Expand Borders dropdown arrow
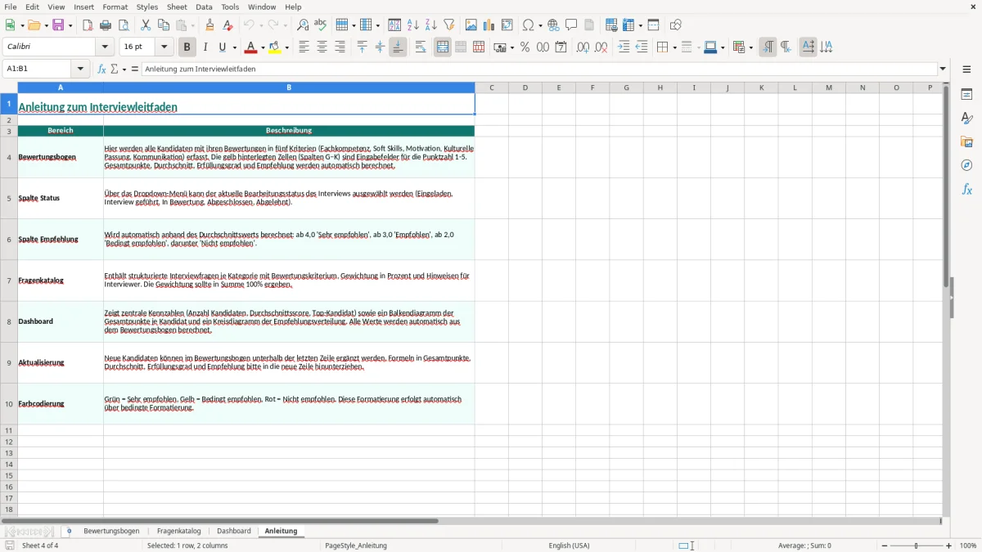Image resolution: width=982 pixels, height=552 pixels. [x=674, y=47]
